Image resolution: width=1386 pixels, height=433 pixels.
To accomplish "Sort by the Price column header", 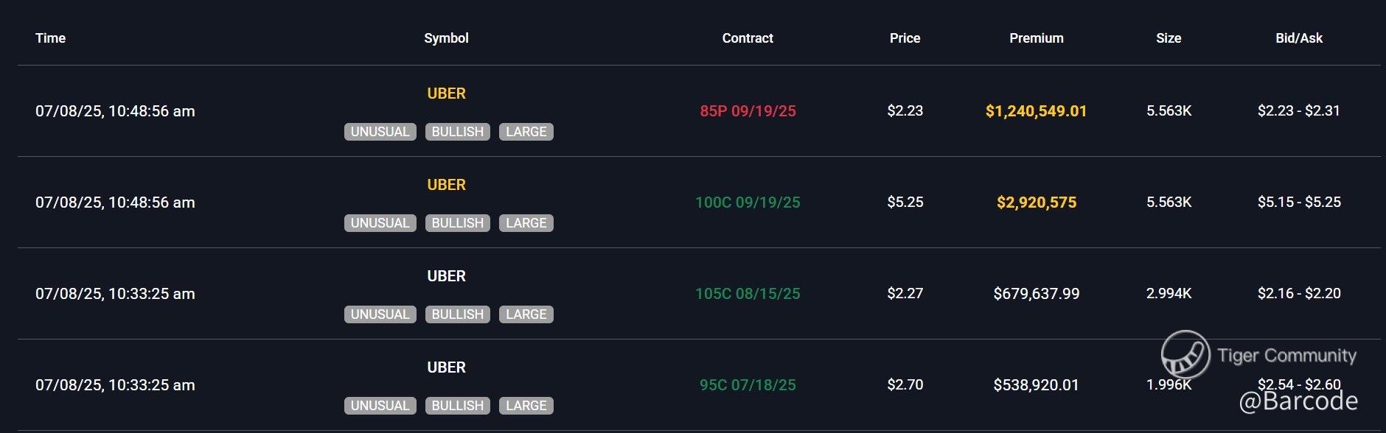I will pyautogui.click(x=905, y=38).
